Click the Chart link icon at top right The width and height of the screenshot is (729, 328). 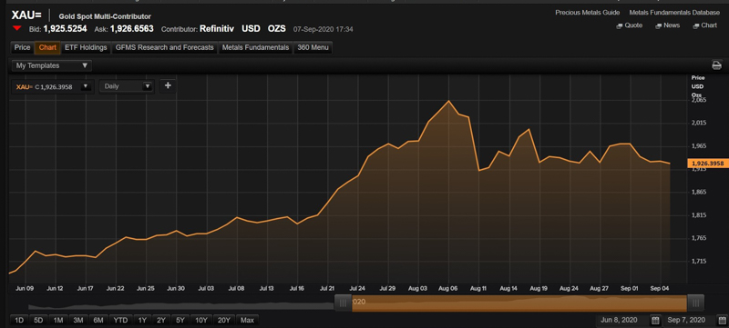pos(695,26)
